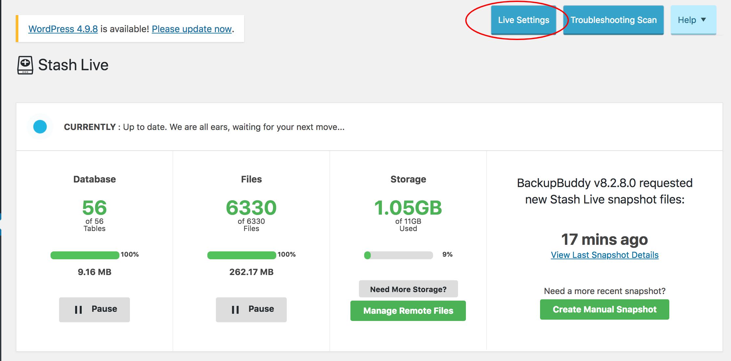Viewport: 731px width, 361px height.
Task: Create a Manual Snapshot
Action: (x=605, y=309)
